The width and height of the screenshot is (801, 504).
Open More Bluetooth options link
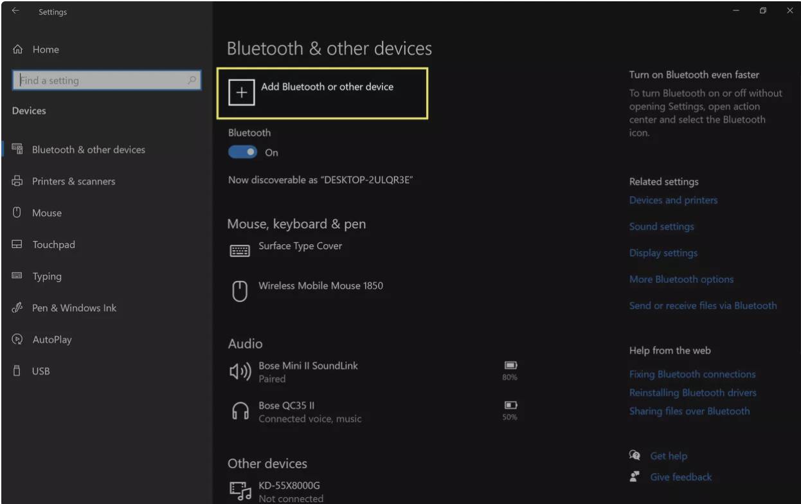(681, 279)
